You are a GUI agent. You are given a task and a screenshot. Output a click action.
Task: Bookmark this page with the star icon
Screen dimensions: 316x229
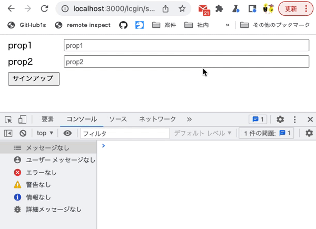click(x=182, y=8)
